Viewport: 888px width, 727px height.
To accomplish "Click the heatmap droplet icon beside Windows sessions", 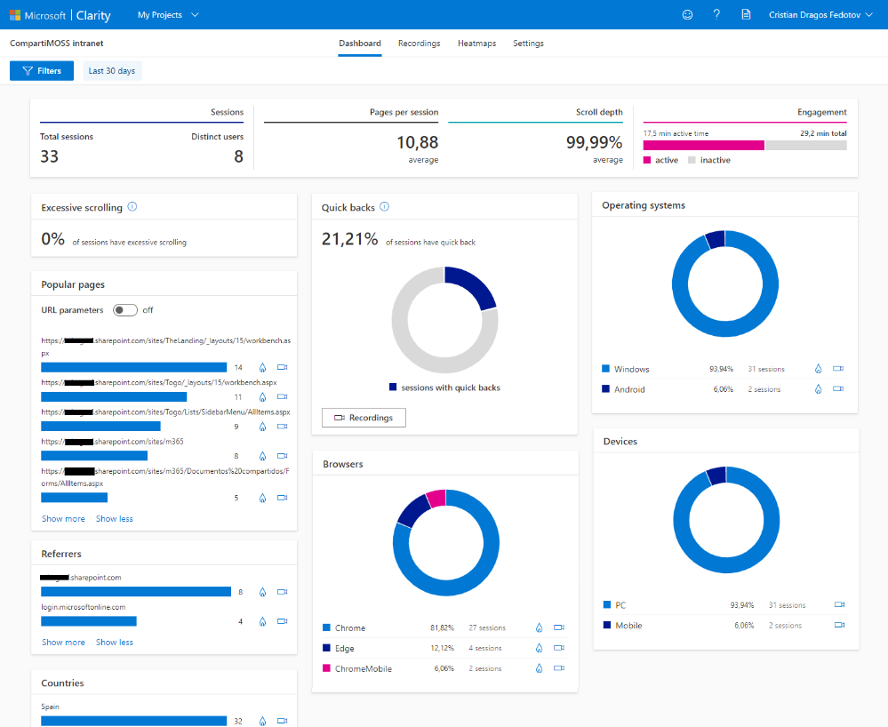I will click(x=818, y=368).
